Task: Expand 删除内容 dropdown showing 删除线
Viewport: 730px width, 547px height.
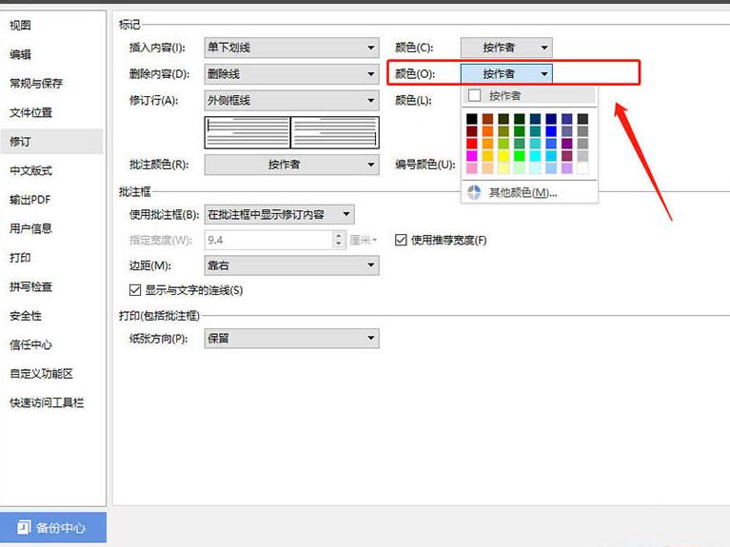Action: coord(292,73)
